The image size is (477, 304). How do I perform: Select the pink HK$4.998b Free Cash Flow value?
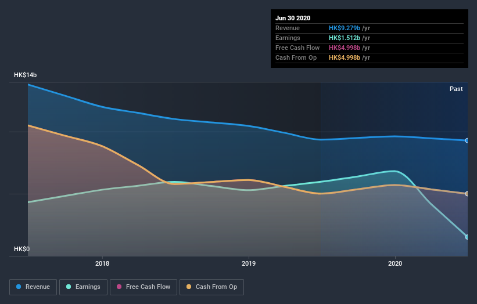(345, 48)
